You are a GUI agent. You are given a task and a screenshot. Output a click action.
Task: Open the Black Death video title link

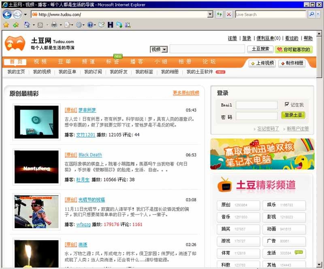tap(90, 155)
